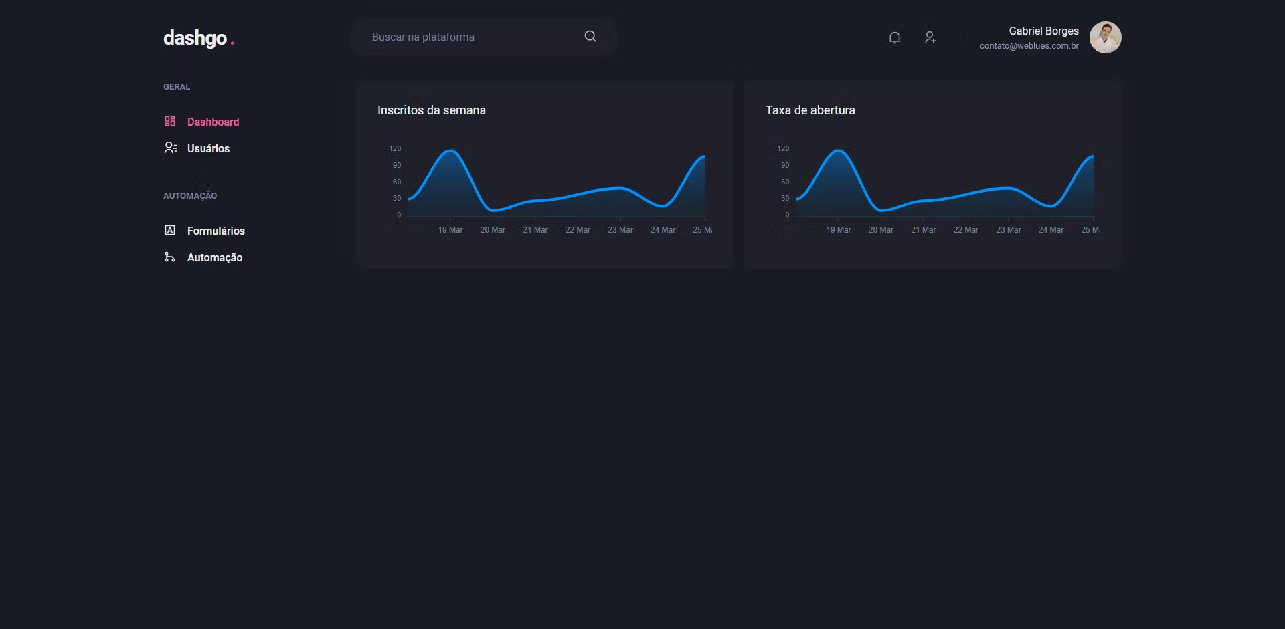Click the GERAL section heading

pos(177,87)
